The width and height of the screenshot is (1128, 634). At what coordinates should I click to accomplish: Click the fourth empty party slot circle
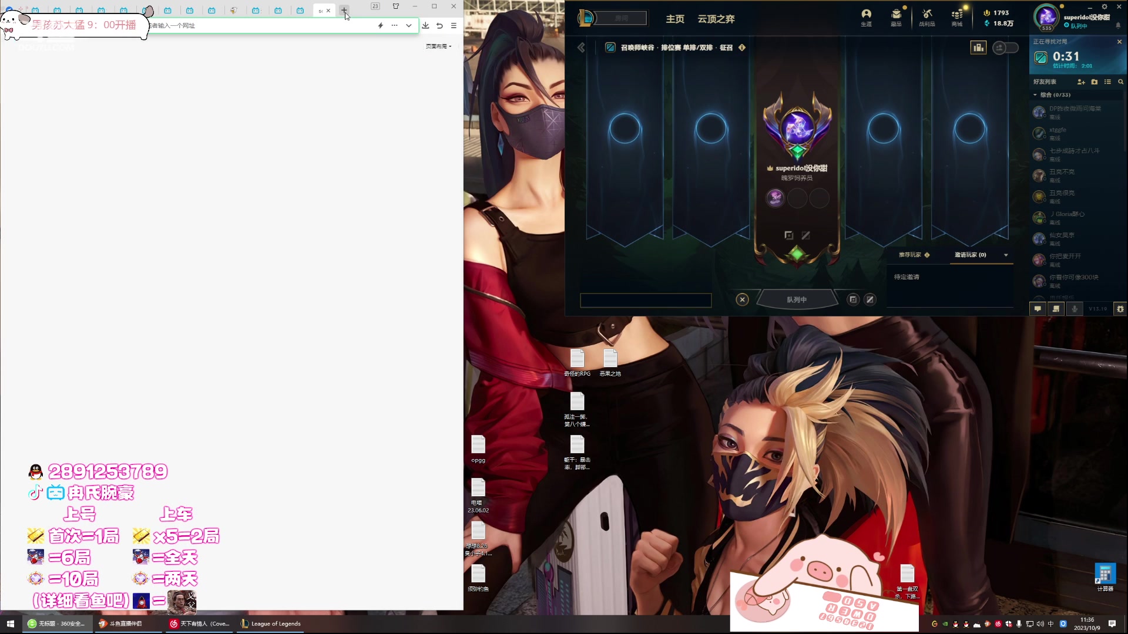[x=969, y=128]
